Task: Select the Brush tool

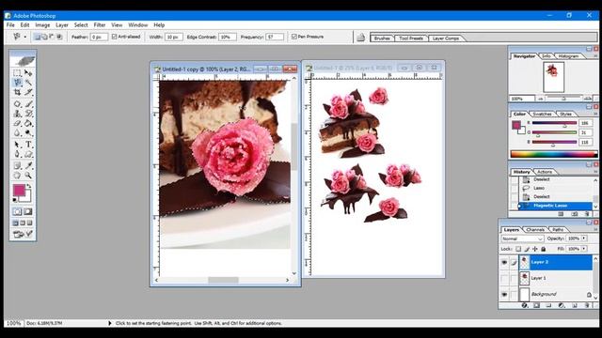Action: pos(28,104)
